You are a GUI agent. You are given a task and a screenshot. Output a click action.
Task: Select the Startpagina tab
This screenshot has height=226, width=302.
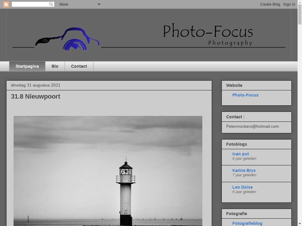[x=27, y=66]
